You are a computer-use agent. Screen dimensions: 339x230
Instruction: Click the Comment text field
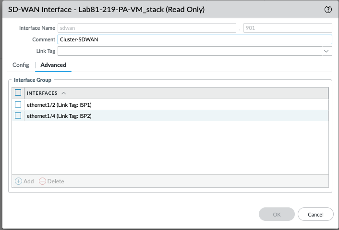pos(195,39)
